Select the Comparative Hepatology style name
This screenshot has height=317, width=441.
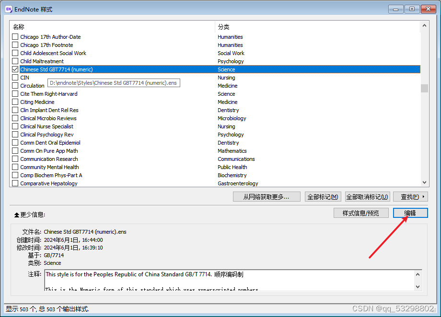49,183
